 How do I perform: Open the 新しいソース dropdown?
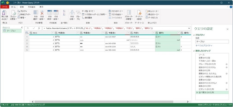(x=152, y=11)
